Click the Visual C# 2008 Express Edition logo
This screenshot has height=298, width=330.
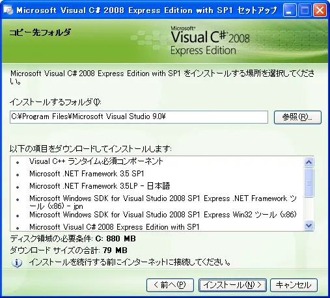click(x=210, y=40)
